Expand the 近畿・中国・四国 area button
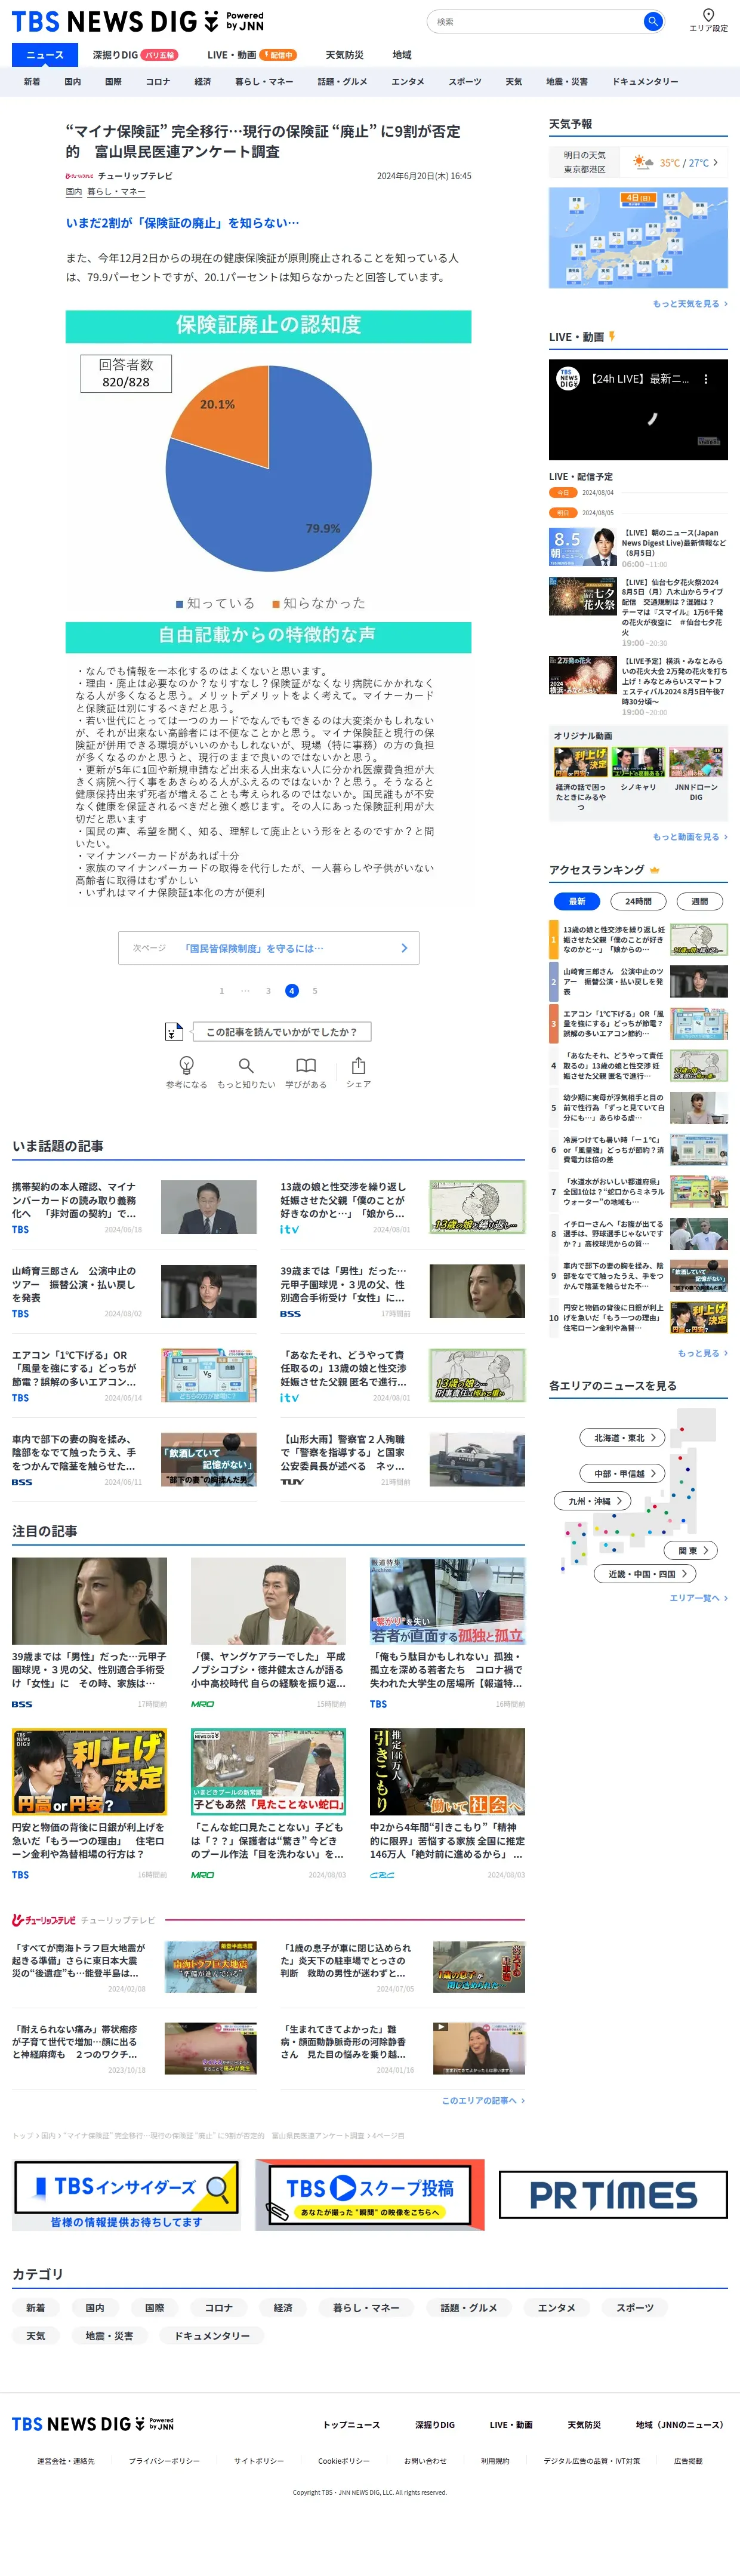The width and height of the screenshot is (740, 2576). (x=645, y=1573)
